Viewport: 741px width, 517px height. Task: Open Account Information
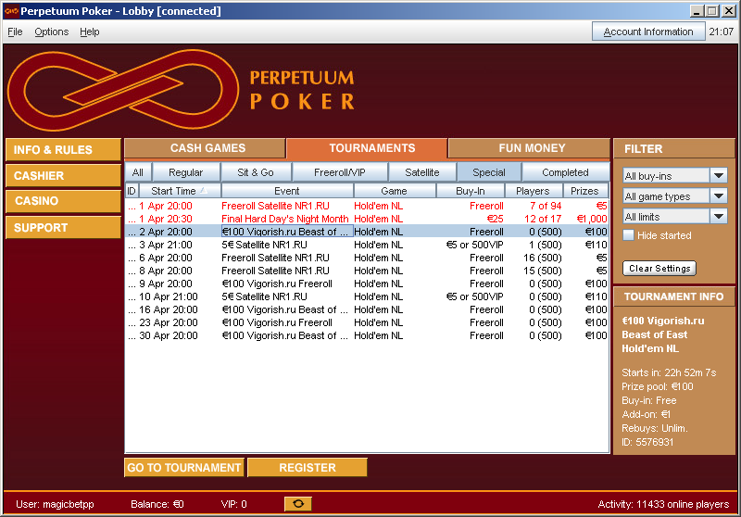pos(648,32)
